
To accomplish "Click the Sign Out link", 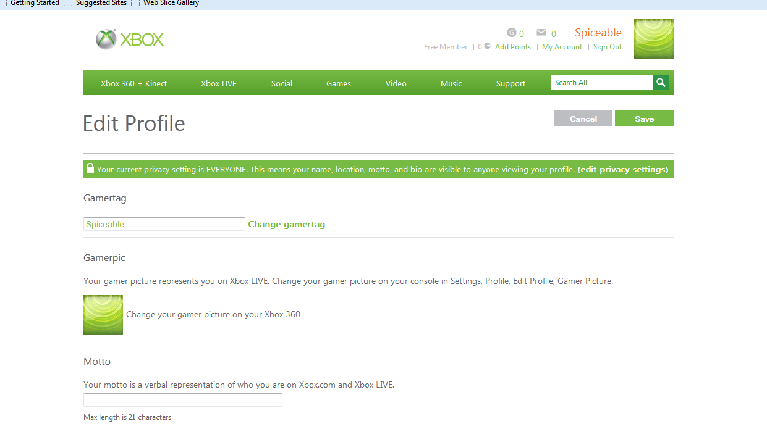I will click(608, 47).
